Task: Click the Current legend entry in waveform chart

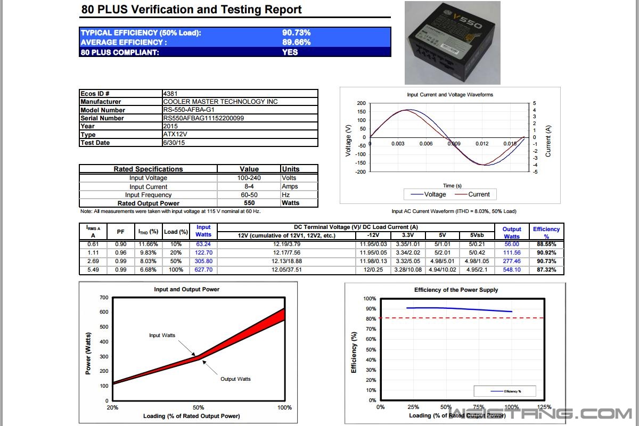Action: [x=472, y=194]
